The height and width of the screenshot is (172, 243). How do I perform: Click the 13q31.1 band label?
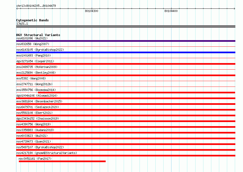point(22,23)
